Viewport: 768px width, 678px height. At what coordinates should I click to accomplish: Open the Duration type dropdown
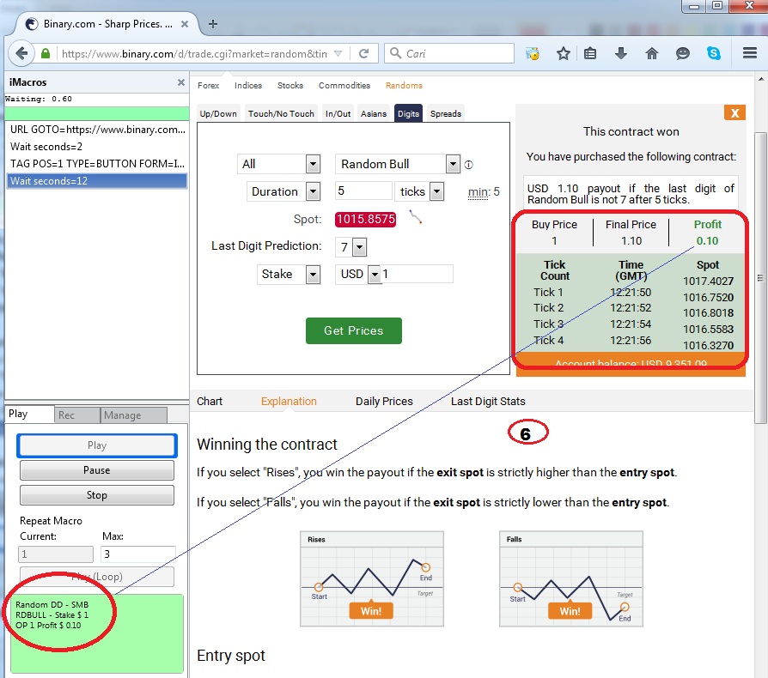[x=283, y=191]
